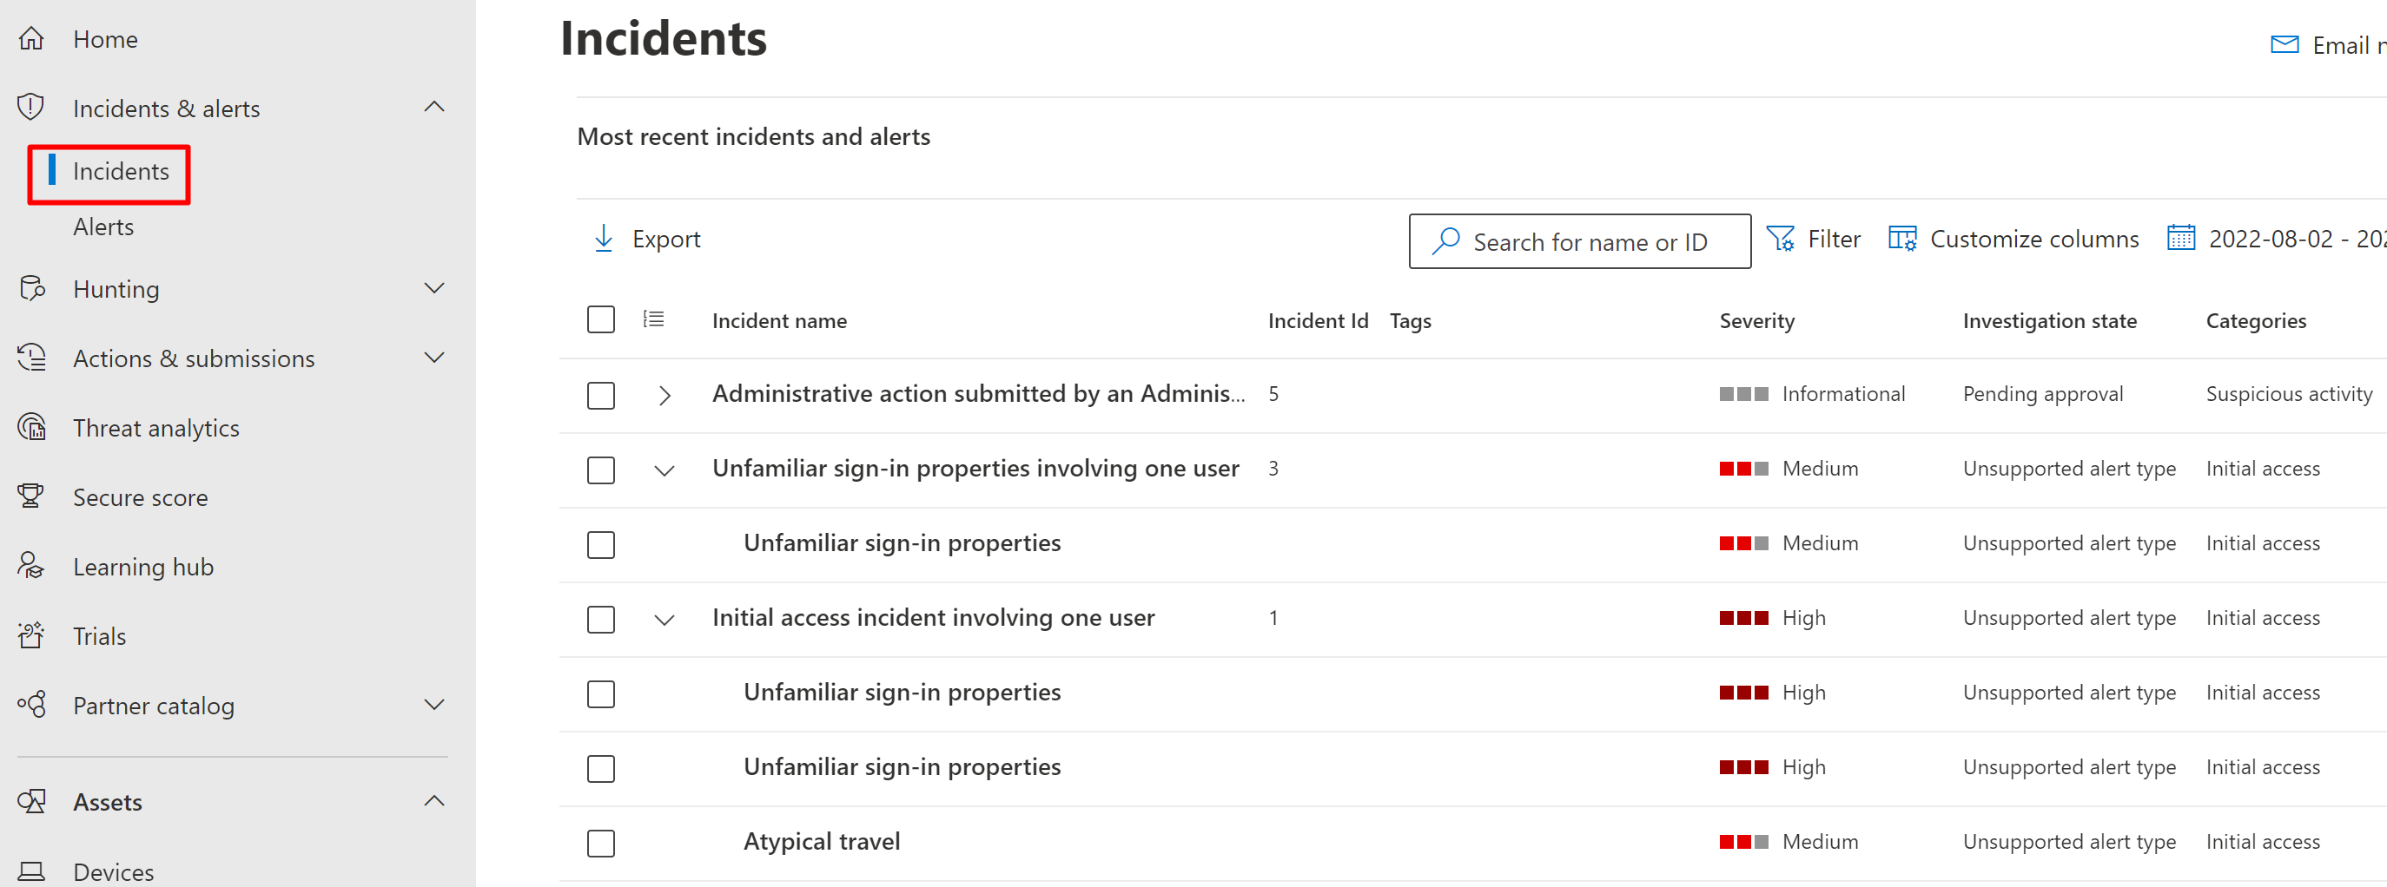This screenshot has height=887, width=2387.
Task: Click the calendar date range icon
Action: (2180, 239)
